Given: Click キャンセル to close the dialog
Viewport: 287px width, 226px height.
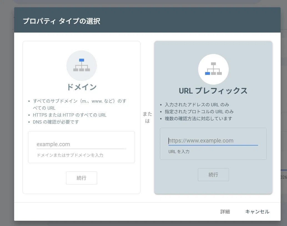Looking at the screenshot, I should (x=257, y=212).
